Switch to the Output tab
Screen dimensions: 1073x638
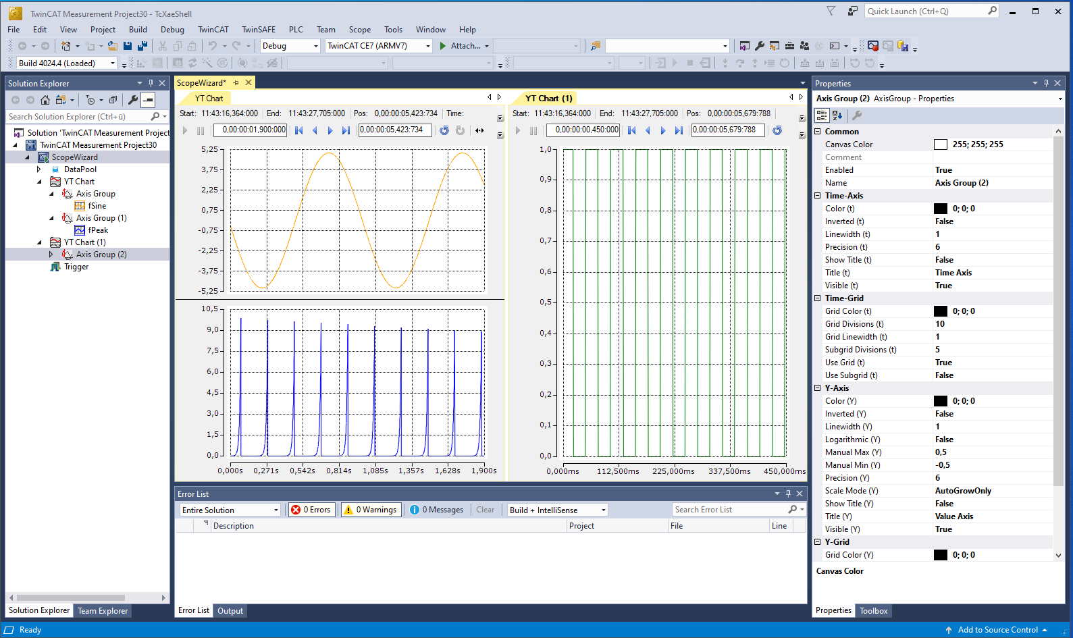(230, 611)
